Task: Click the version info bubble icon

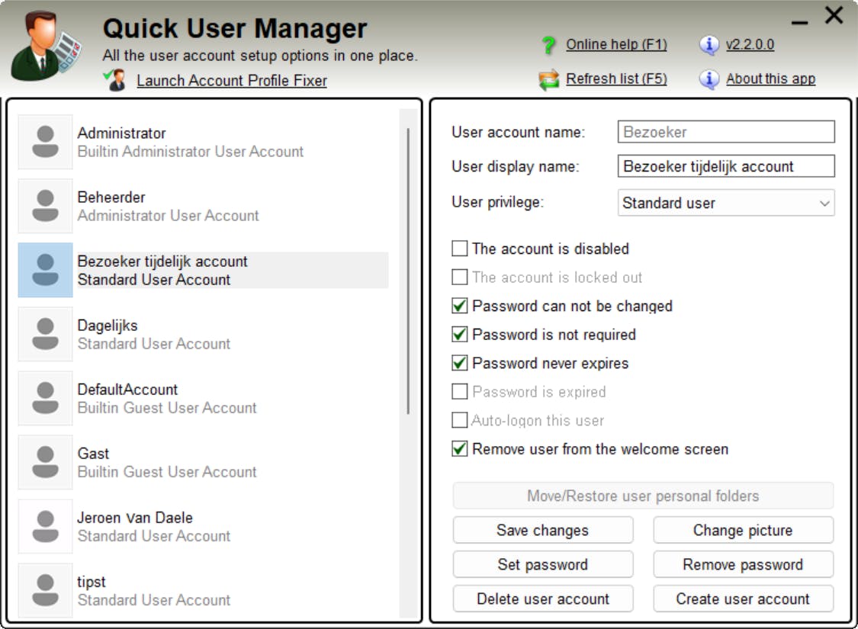Action: tap(709, 46)
